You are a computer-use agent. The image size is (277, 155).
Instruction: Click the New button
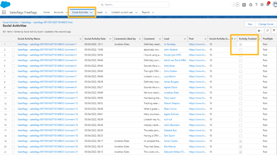[x=250, y=24]
